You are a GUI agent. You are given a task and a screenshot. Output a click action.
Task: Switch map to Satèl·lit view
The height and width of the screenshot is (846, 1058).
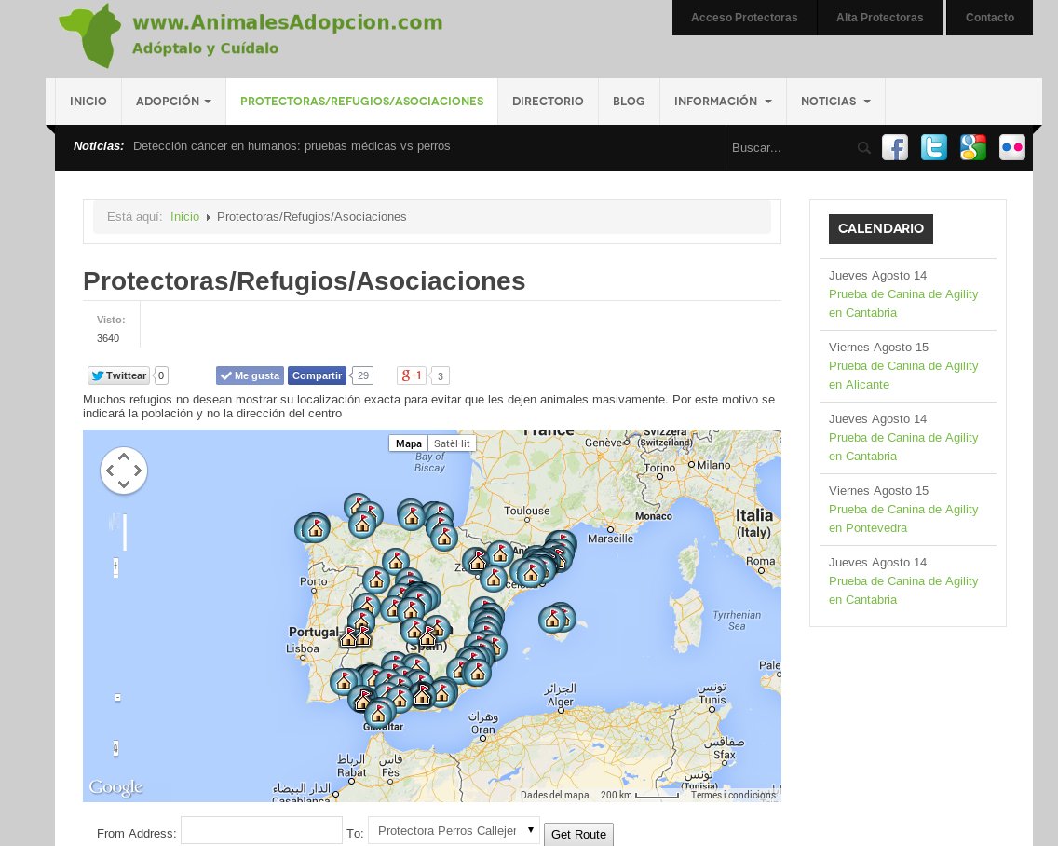452,443
